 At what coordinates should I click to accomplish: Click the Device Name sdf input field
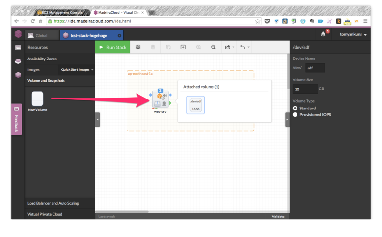click(x=315, y=68)
